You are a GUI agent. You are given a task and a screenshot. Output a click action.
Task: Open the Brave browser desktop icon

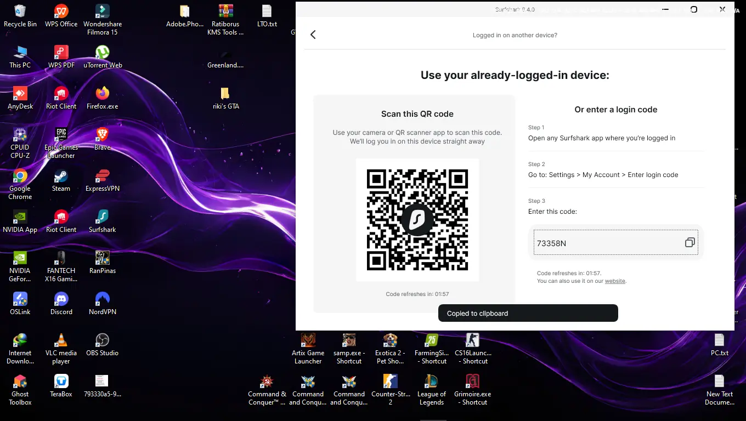pyautogui.click(x=103, y=139)
